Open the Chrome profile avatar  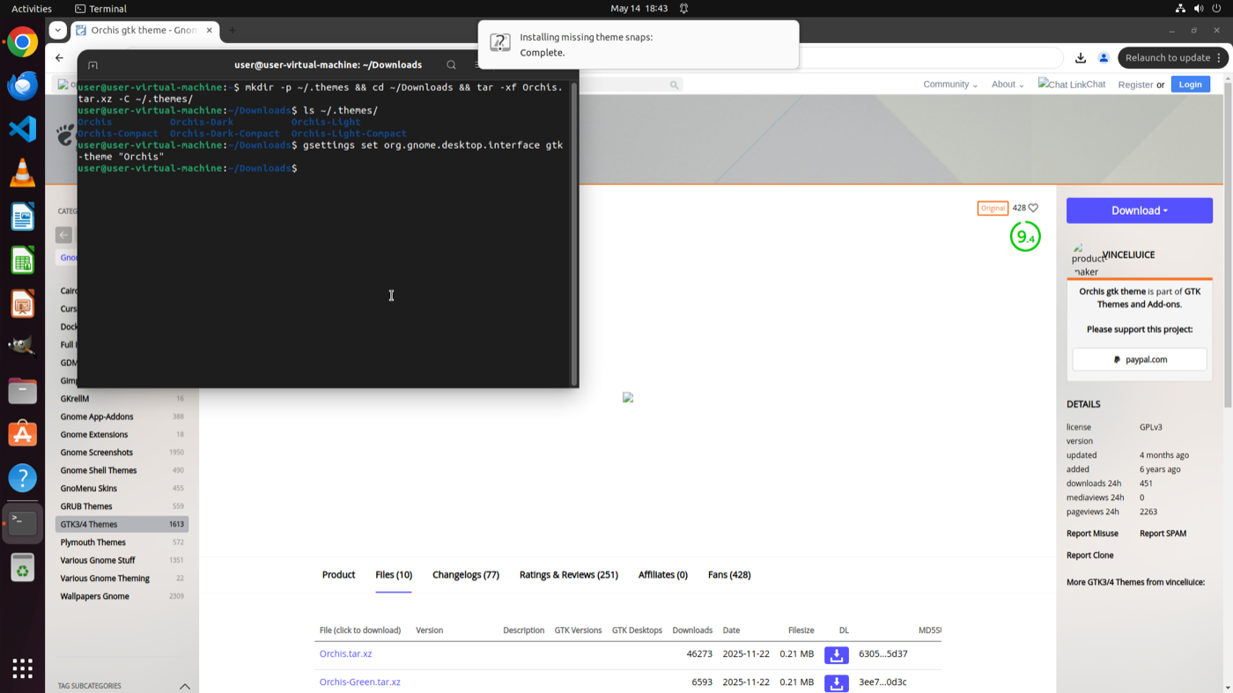point(1104,58)
